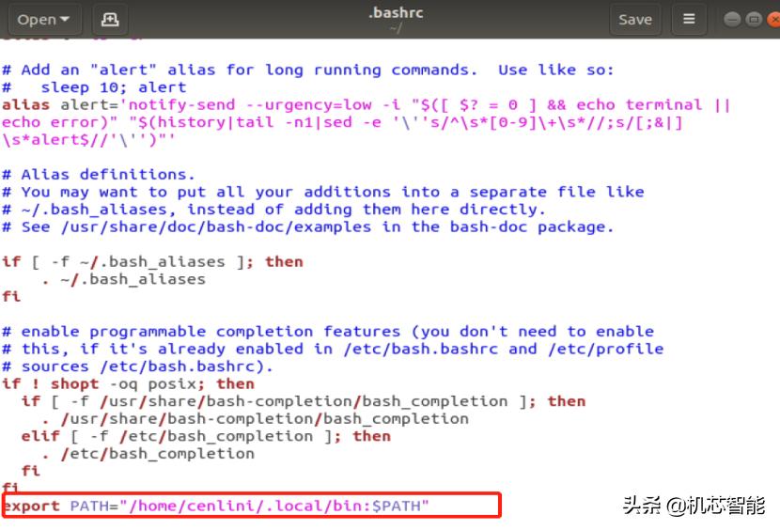Viewport: 780px width, 530px height.
Task: Click '# Add an "alert" alias' comment line
Action: click(308, 70)
